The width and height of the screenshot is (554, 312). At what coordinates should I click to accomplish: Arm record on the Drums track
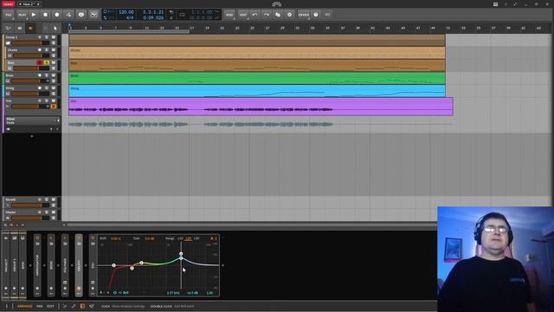click(x=40, y=50)
